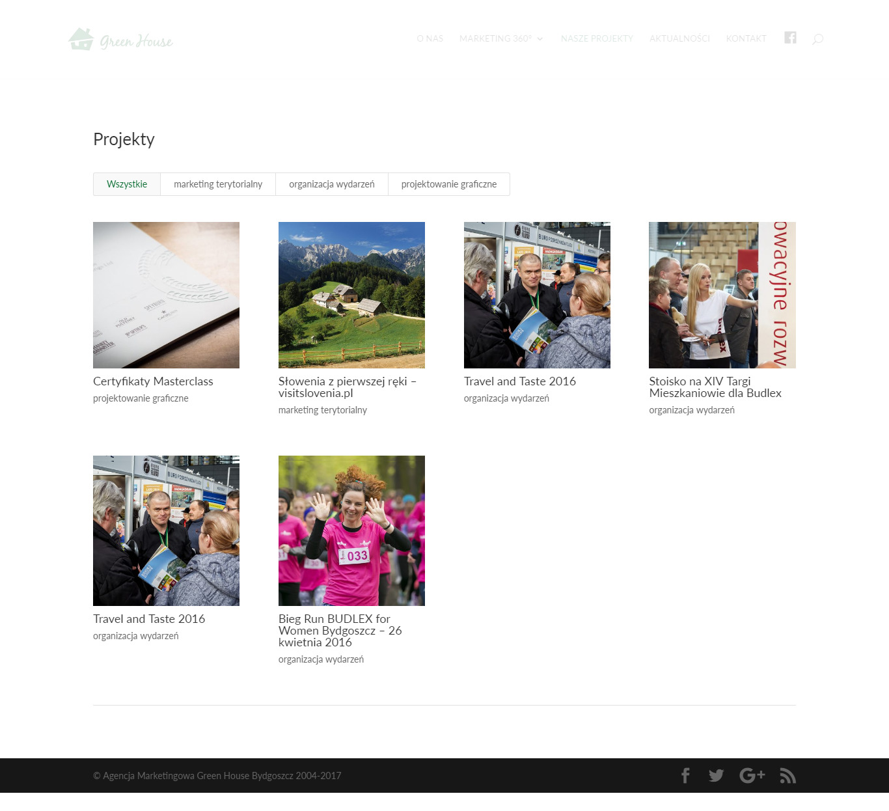Open the RSS feed icon
Screen dimensions: 889x811
click(x=787, y=775)
